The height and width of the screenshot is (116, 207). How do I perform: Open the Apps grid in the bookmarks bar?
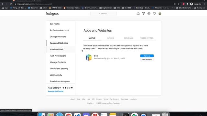pyautogui.click(x=5, y=8)
